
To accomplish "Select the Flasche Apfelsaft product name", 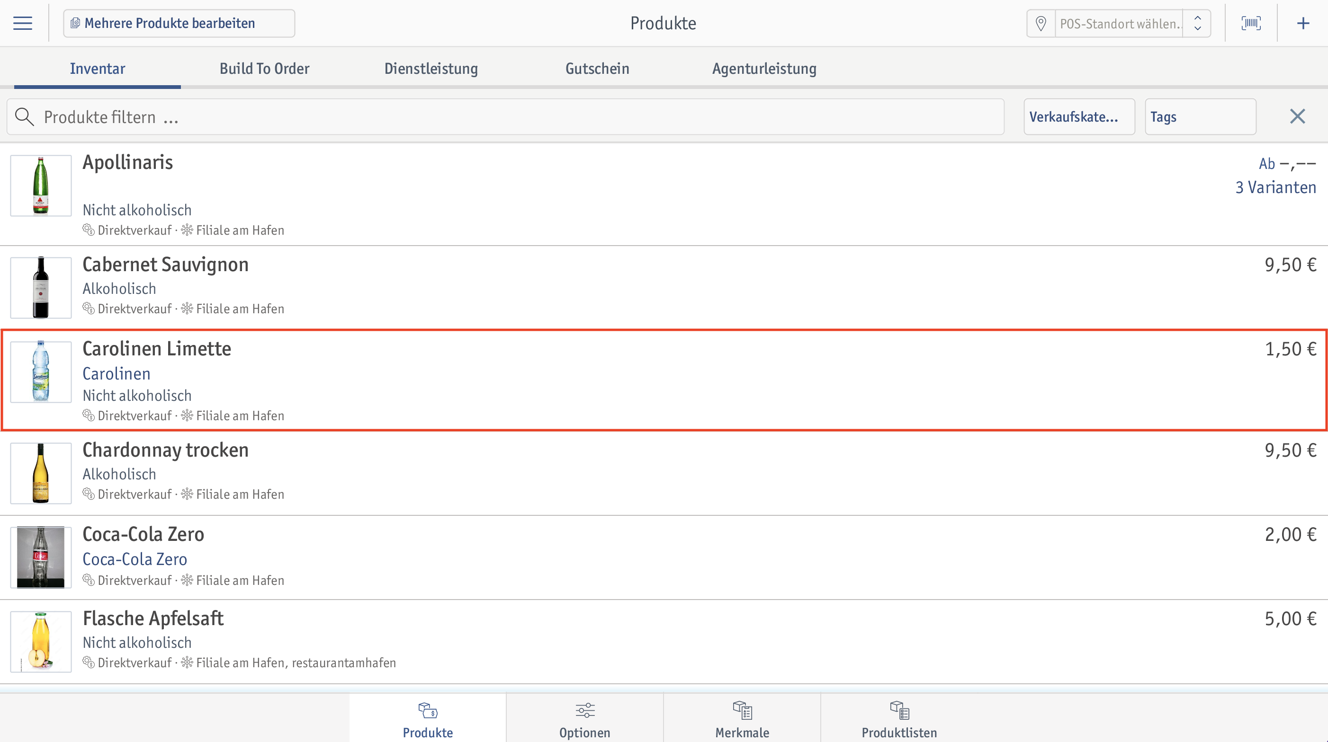I will pos(153,618).
